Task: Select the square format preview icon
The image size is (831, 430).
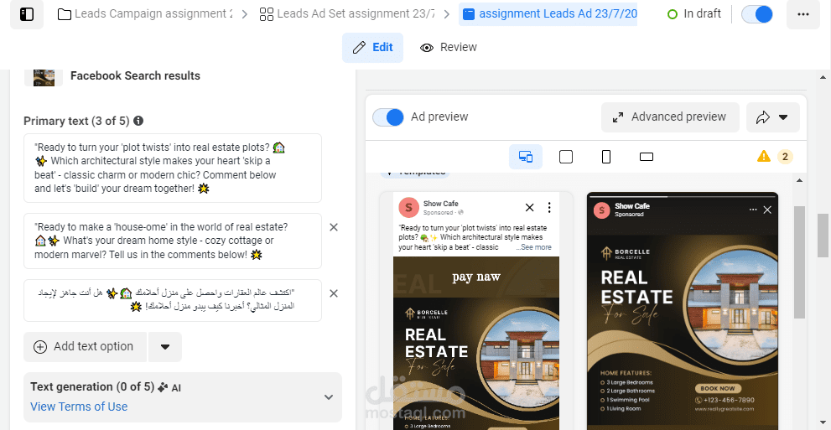Action: (566, 157)
